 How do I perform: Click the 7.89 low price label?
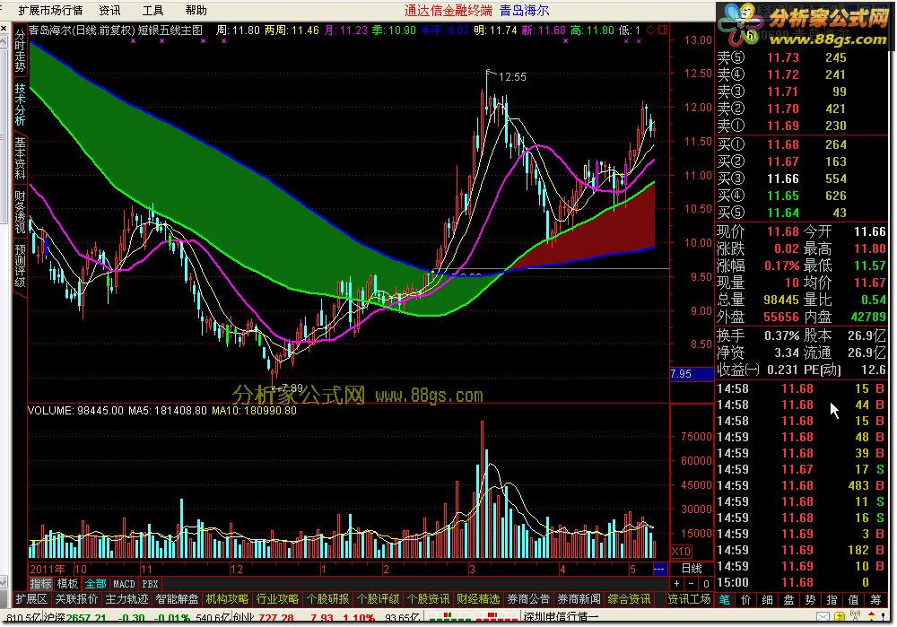click(x=292, y=388)
